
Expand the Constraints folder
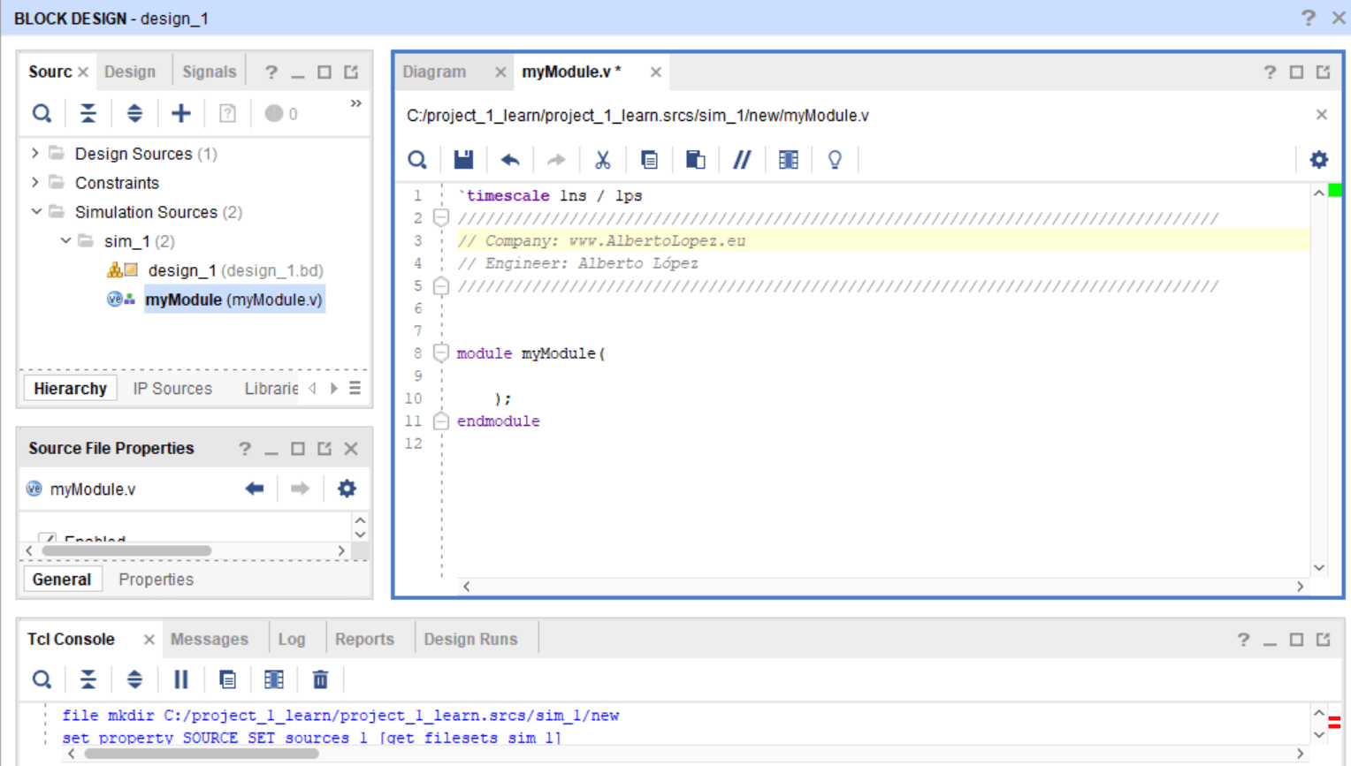35,183
